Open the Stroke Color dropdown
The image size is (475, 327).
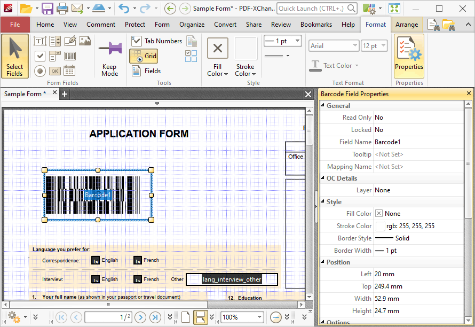246,74
